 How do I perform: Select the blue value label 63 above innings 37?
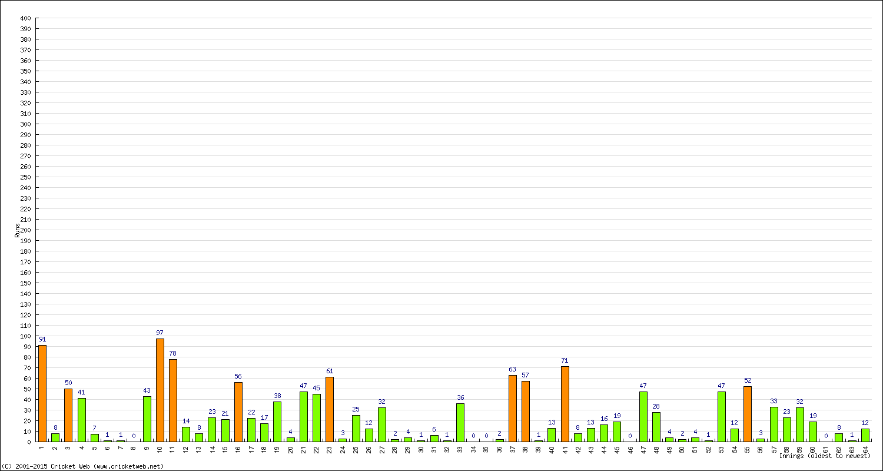(x=513, y=370)
